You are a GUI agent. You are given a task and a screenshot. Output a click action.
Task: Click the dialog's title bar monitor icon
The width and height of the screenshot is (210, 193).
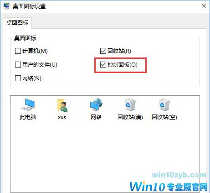pyautogui.click(x=6, y=6)
